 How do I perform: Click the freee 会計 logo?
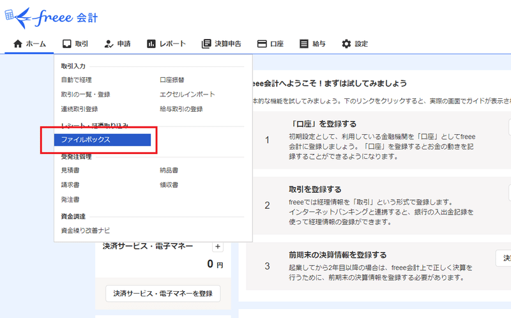(x=51, y=18)
